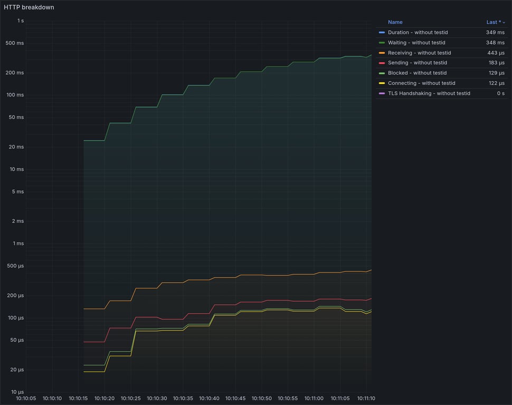Click the 200 ms y-axis label
The width and height of the screenshot is (512, 405).
15,73
